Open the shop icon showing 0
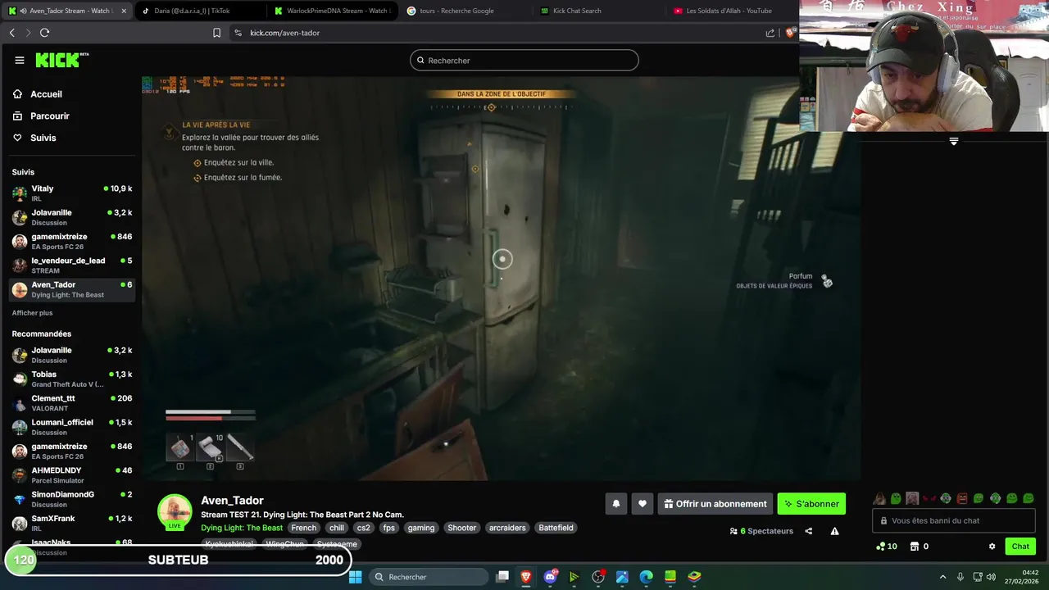 [920, 547]
